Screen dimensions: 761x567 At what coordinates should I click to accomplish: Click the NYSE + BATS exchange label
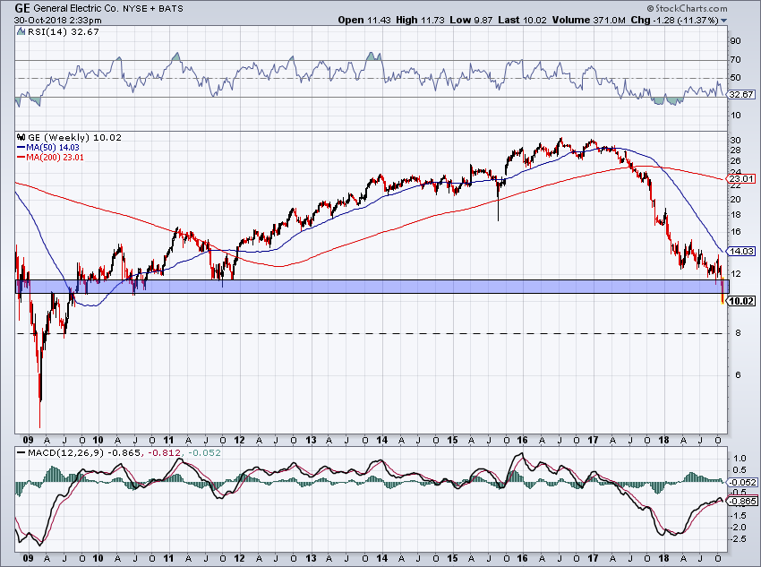[153, 9]
